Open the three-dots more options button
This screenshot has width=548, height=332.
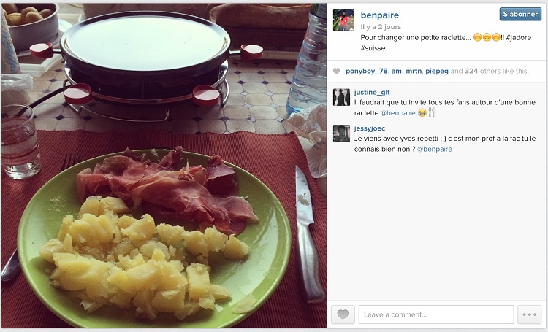click(530, 314)
